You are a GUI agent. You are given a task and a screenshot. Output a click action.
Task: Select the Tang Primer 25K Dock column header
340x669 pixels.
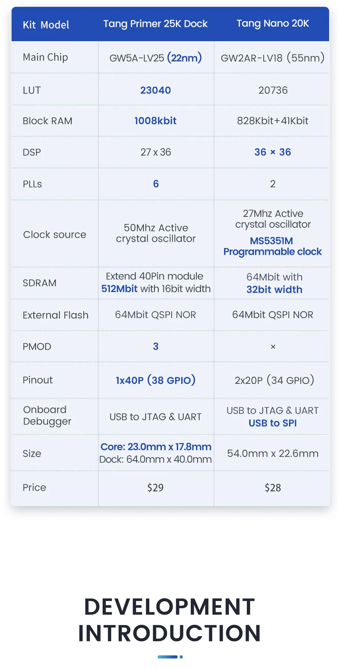tap(155, 24)
